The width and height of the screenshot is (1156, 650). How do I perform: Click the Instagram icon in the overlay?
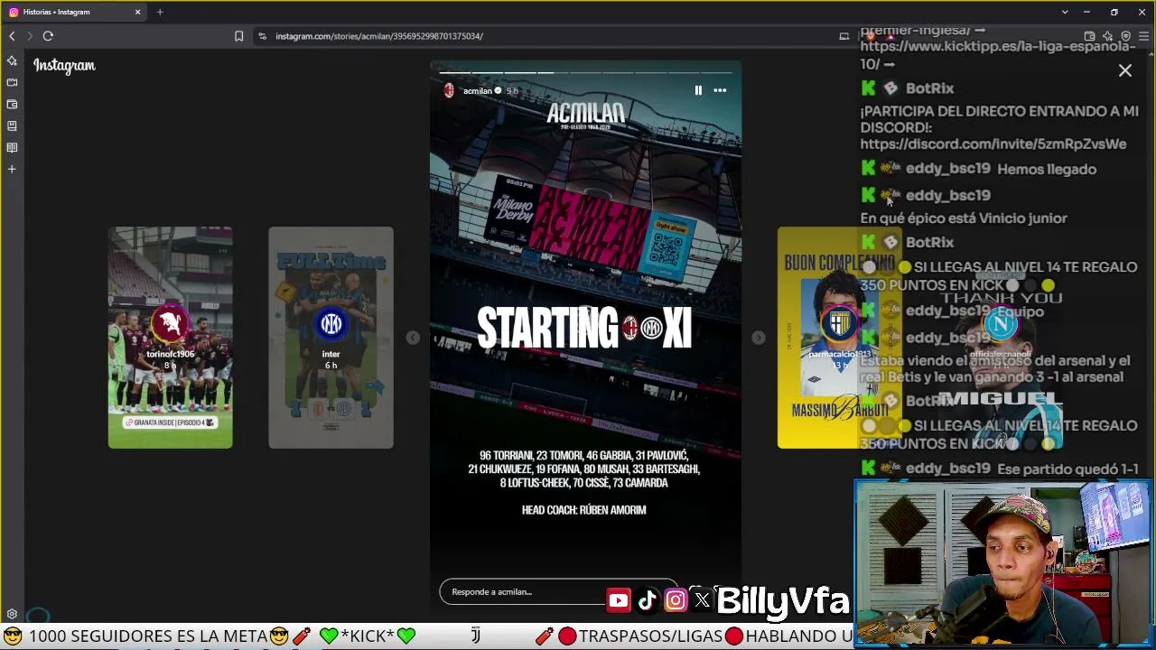pos(676,600)
